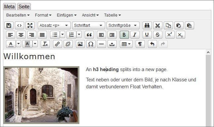Open the source code view icon

[x=20, y=25]
